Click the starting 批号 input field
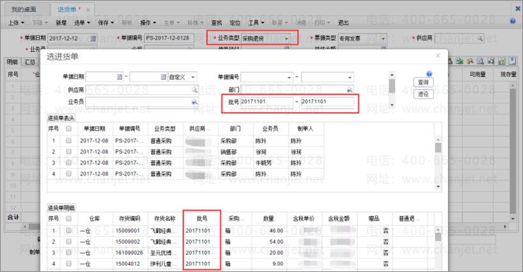Image resolution: width=523 pixels, height=272 pixels. click(x=266, y=102)
